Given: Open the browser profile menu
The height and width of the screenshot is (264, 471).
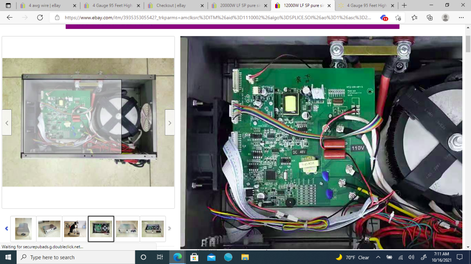Looking at the screenshot, I should 445,18.
